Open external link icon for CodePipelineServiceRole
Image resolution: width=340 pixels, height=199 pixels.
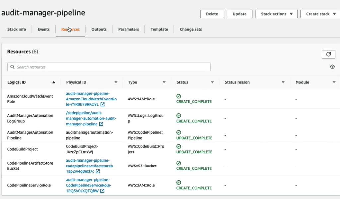[102, 191]
